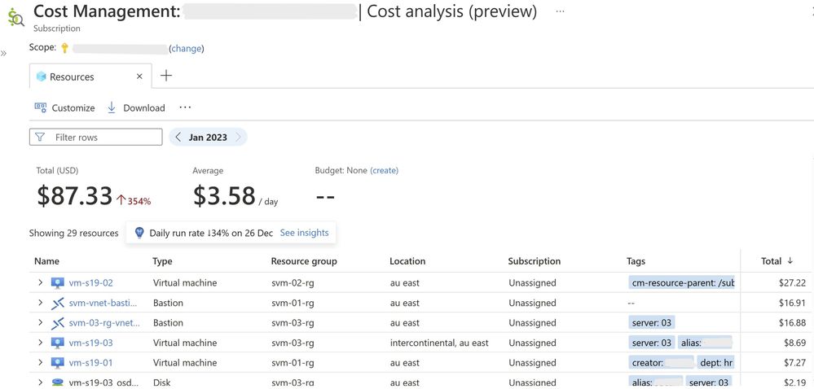This screenshot has width=814, height=389.
Task: Click the create budget link
Action: 384,171
